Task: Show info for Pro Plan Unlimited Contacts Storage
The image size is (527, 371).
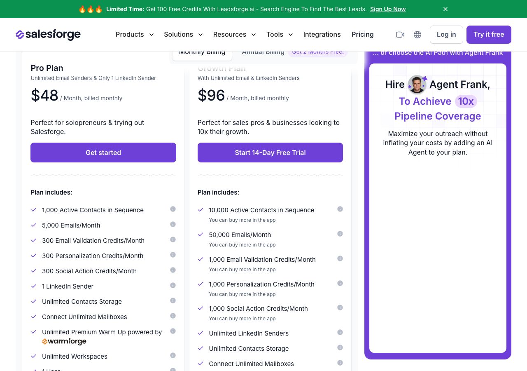Action: click(173, 301)
